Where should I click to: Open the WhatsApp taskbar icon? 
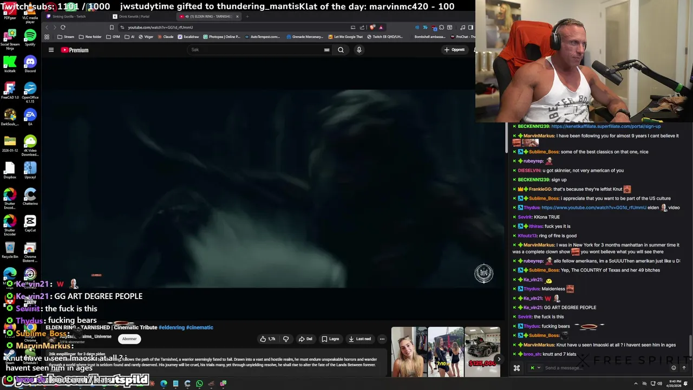(x=199, y=384)
